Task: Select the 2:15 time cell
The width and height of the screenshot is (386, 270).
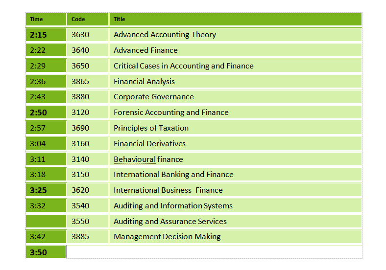Action: (38, 35)
